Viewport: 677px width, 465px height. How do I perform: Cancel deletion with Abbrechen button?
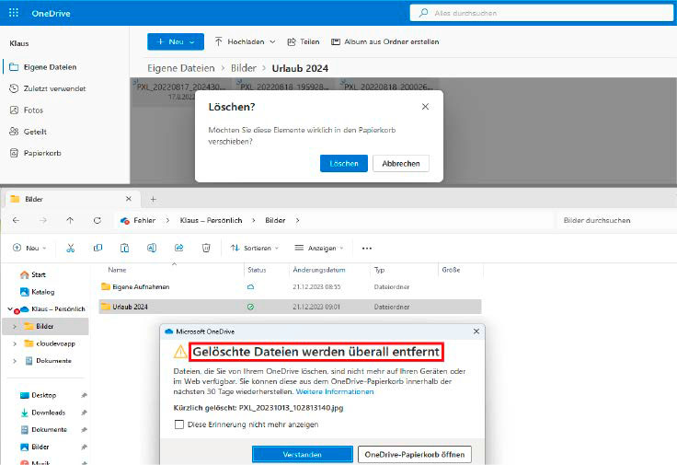(401, 163)
